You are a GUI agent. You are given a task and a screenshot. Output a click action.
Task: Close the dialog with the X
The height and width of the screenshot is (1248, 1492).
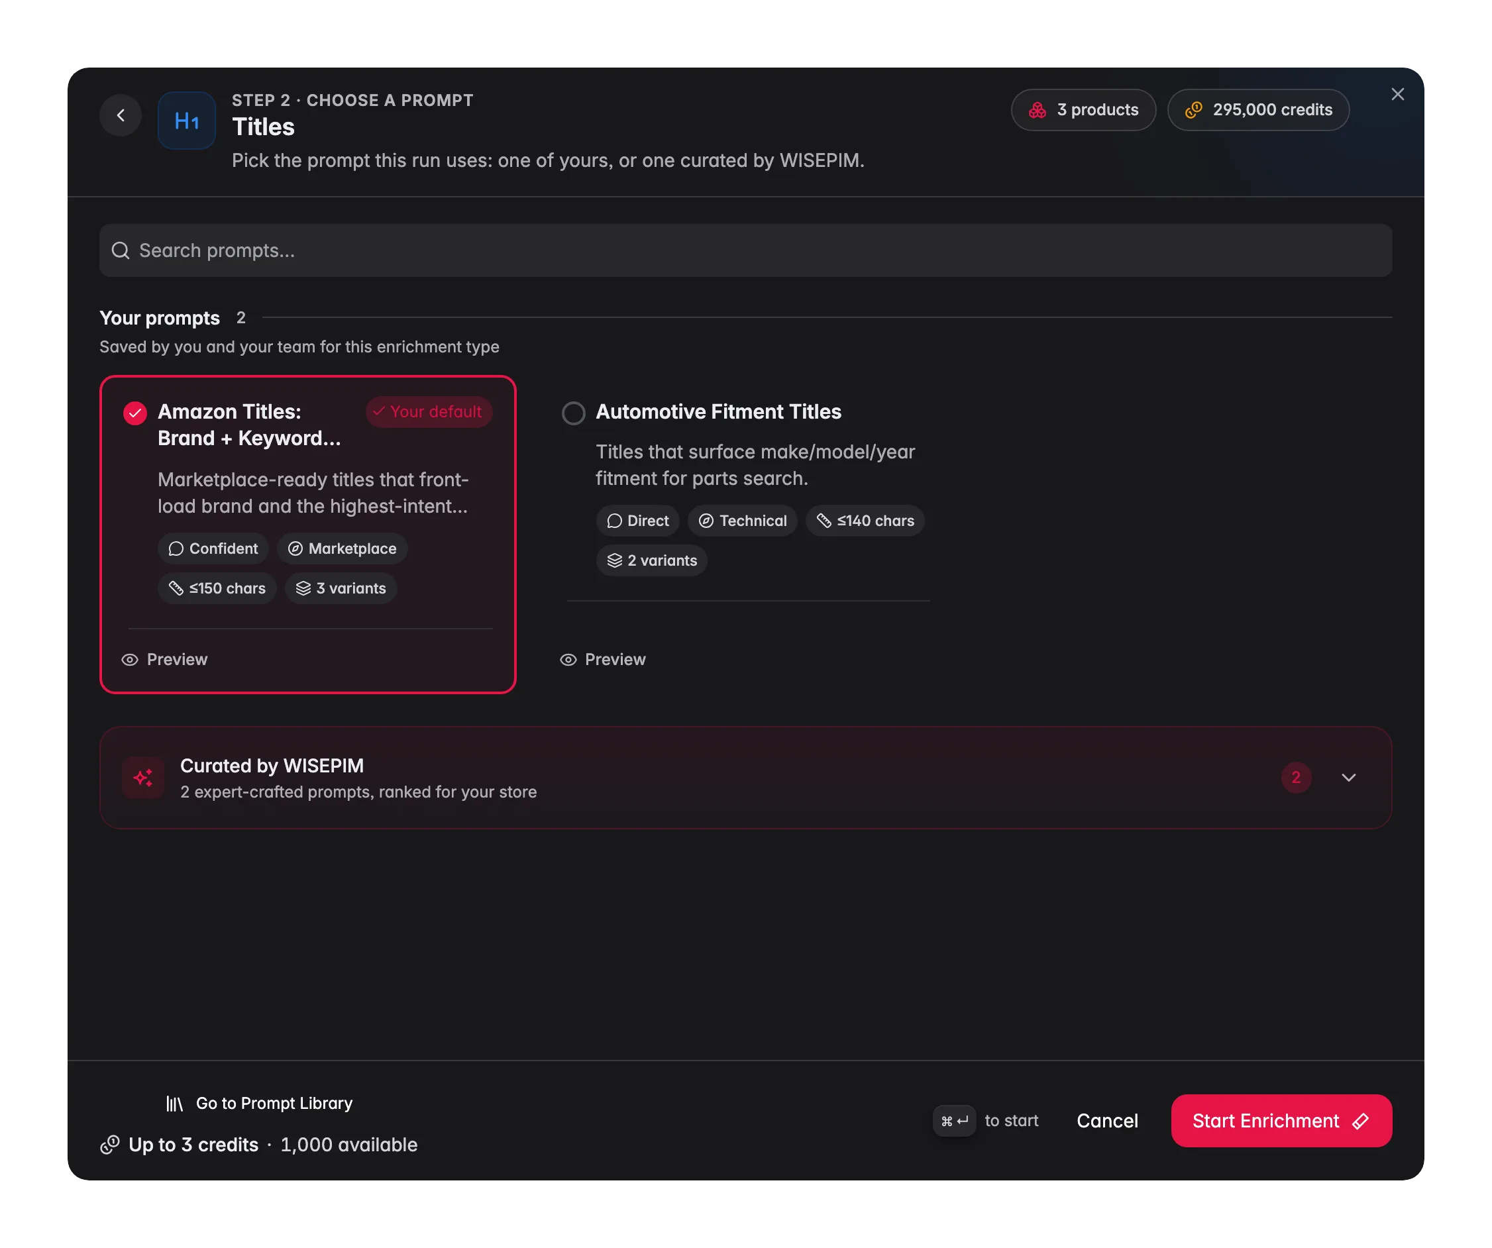tap(1397, 95)
